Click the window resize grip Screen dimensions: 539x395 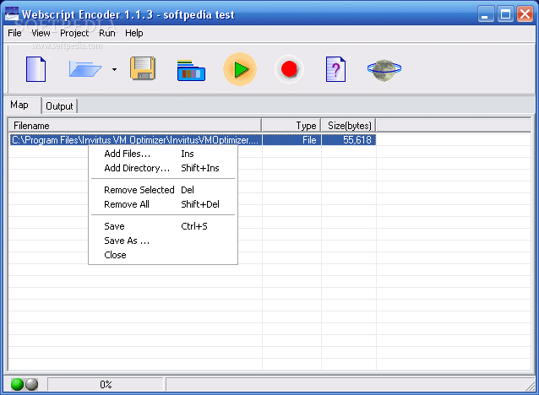pyautogui.click(x=530, y=386)
